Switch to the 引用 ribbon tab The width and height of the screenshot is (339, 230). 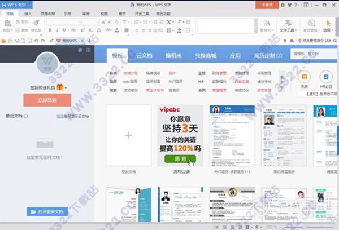(67, 14)
